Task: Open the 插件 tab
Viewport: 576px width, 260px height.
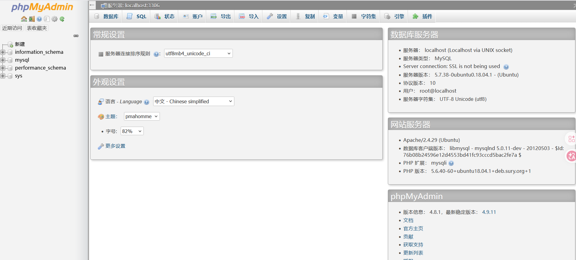Action: pyautogui.click(x=422, y=16)
